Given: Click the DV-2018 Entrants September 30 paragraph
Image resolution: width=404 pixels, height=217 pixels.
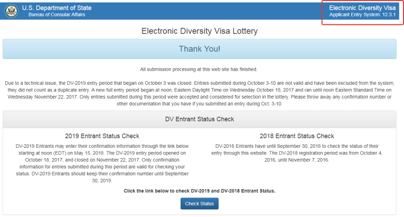Looking at the screenshot, I should pos(297,153).
